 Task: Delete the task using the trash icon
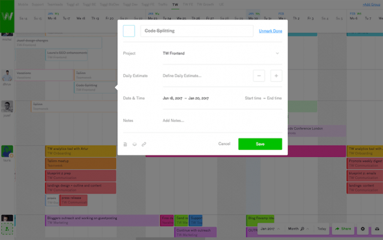(125, 144)
